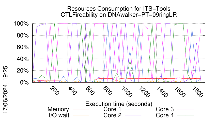Click the 100% y-axis label
This screenshot has width=216, height=120.
[x=21, y=24]
